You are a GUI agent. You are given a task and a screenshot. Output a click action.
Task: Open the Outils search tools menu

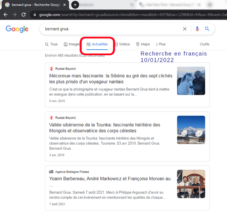[204, 44]
